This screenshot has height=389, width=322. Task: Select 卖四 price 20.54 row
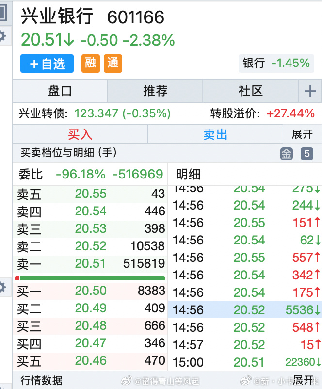pyautogui.click(x=91, y=211)
